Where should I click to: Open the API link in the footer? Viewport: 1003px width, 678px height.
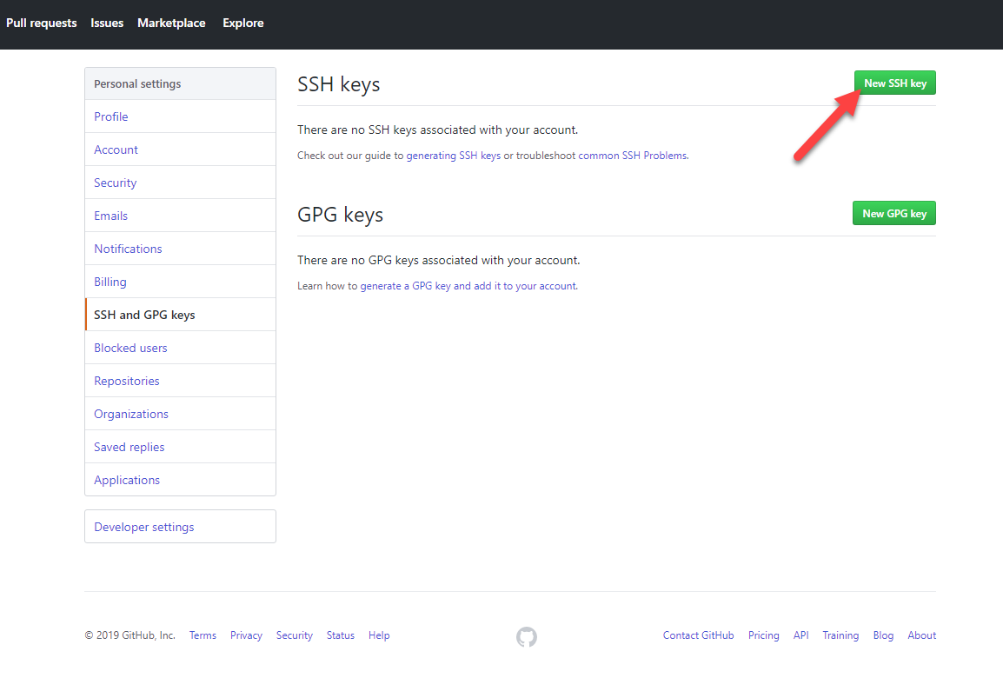coord(800,635)
